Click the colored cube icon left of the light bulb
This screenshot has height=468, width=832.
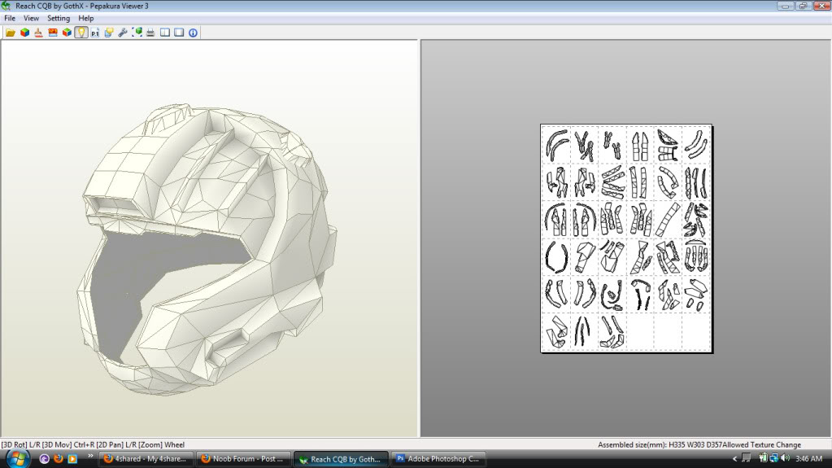pyautogui.click(x=67, y=33)
